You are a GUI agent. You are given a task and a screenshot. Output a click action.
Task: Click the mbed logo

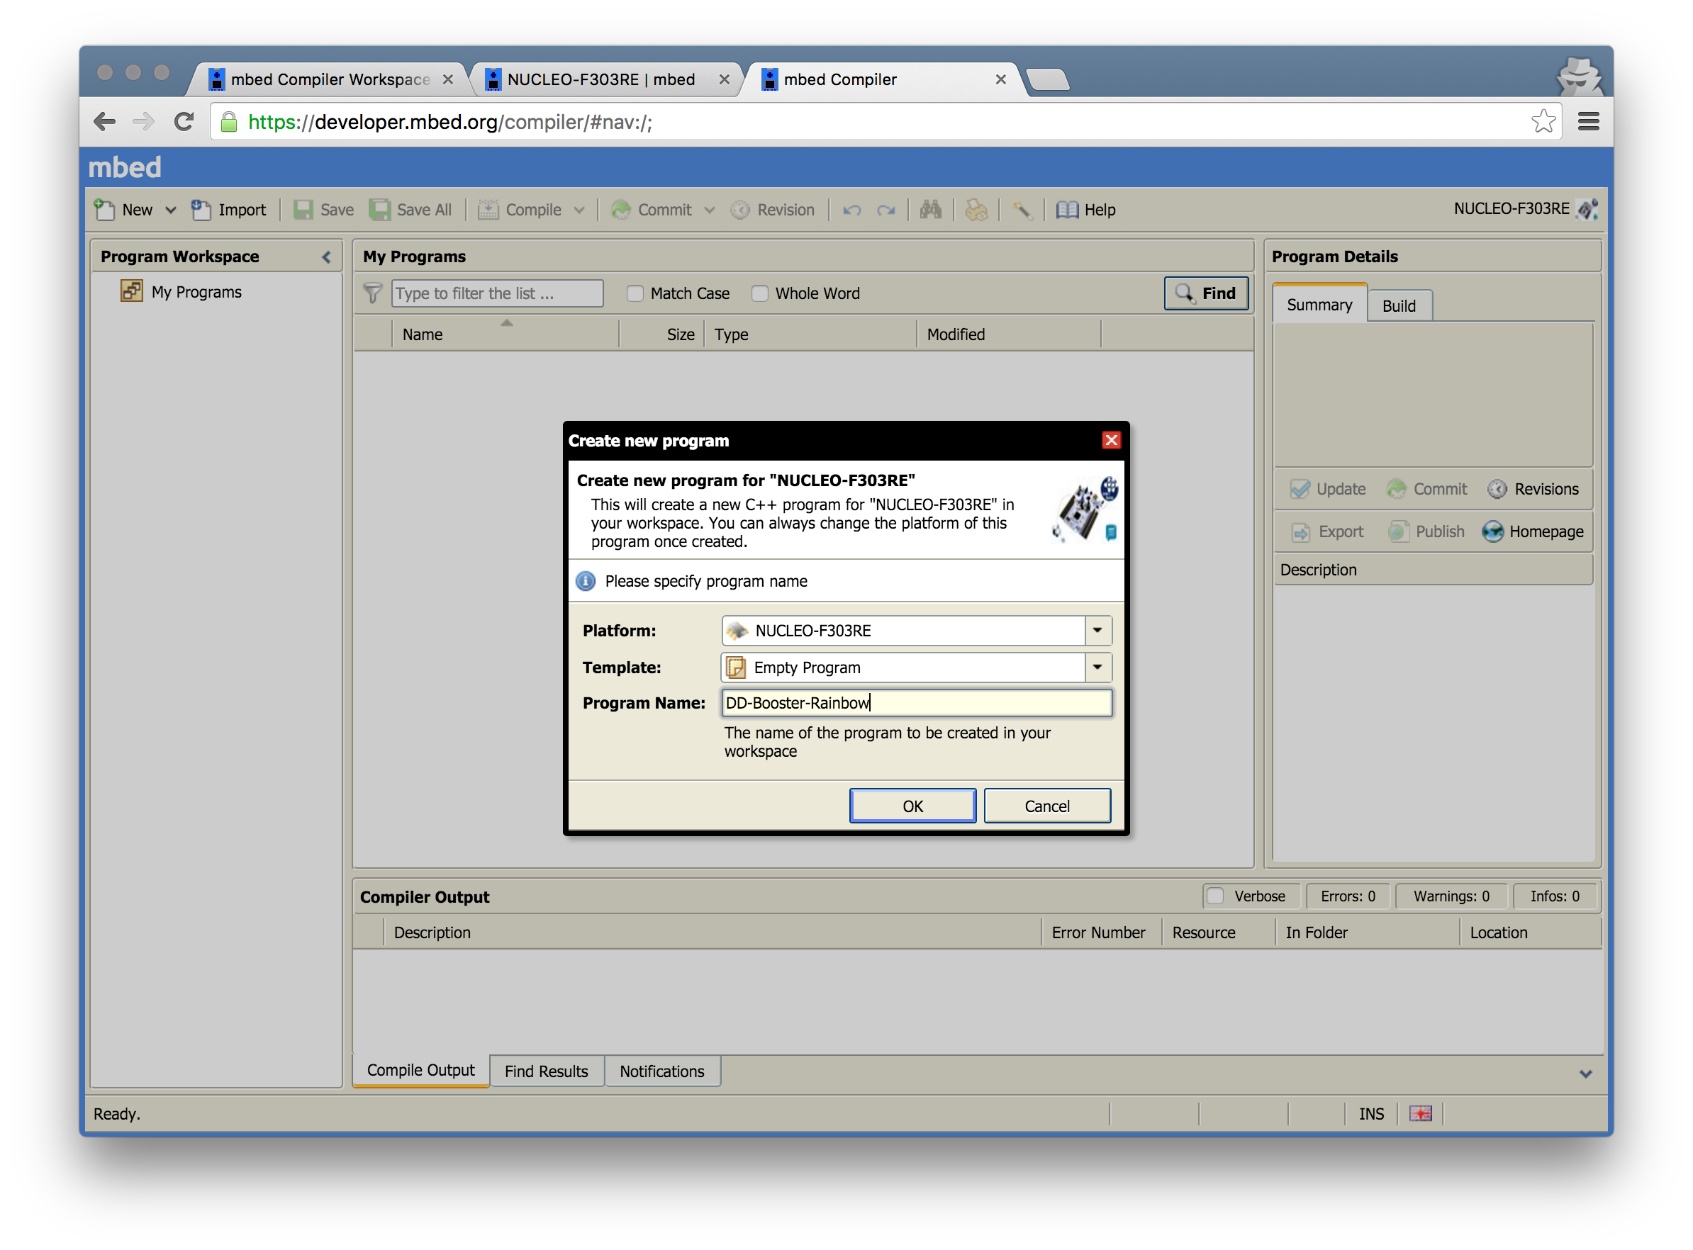(125, 167)
